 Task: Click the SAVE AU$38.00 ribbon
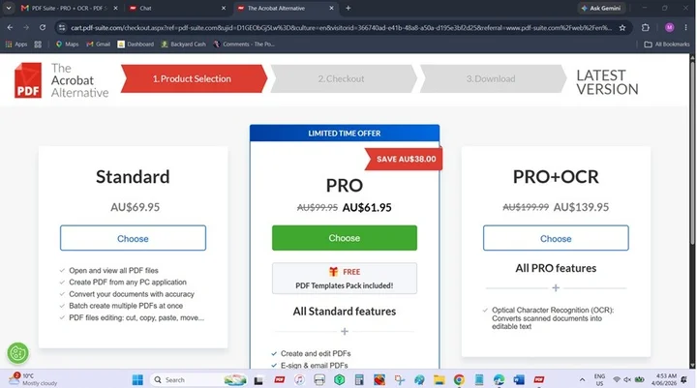point(404,159)
